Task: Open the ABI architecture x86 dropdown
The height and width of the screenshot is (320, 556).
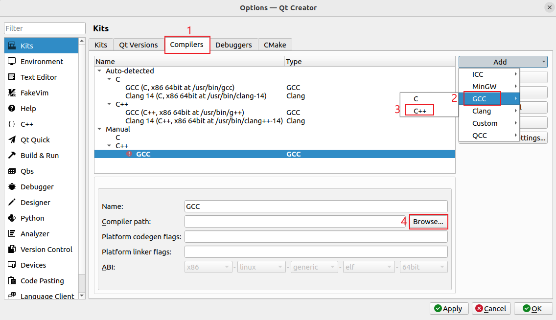Action: point(208,267)
